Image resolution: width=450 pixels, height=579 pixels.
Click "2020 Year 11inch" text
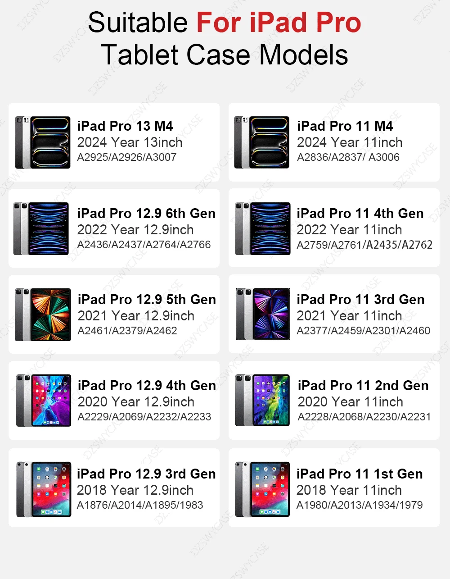point(351,402)
